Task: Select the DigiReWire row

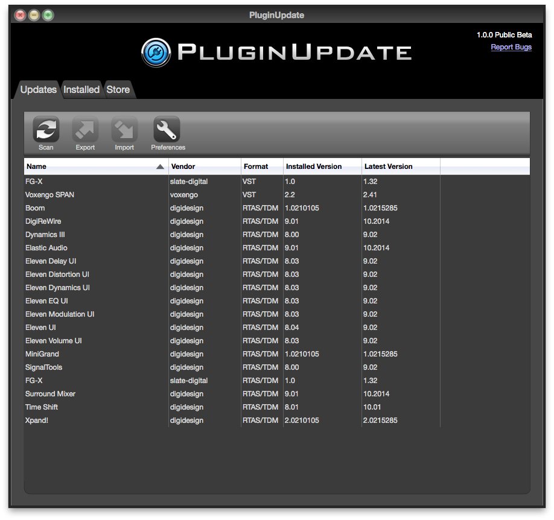Action: (x=277, y=221)
